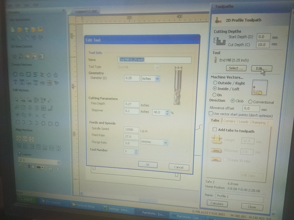Click Close in the Toolpaths panel
The width and height of the screenshot is (294, 220).
click(252, 207)
